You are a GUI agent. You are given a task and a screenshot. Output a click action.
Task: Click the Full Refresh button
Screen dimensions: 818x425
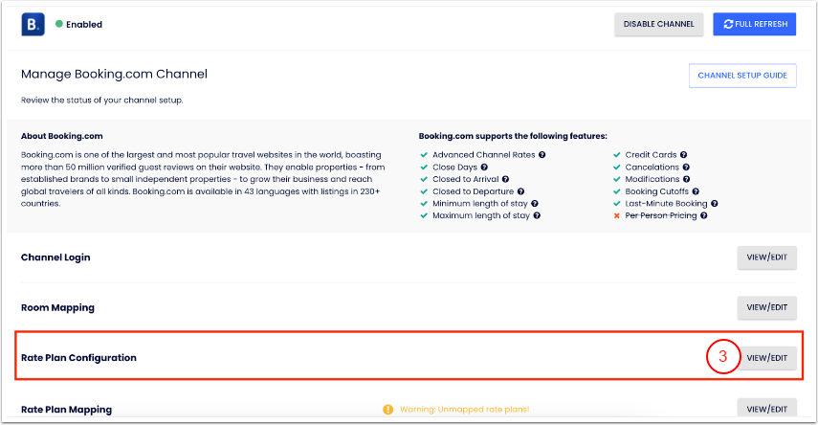(x=755, y=24)
